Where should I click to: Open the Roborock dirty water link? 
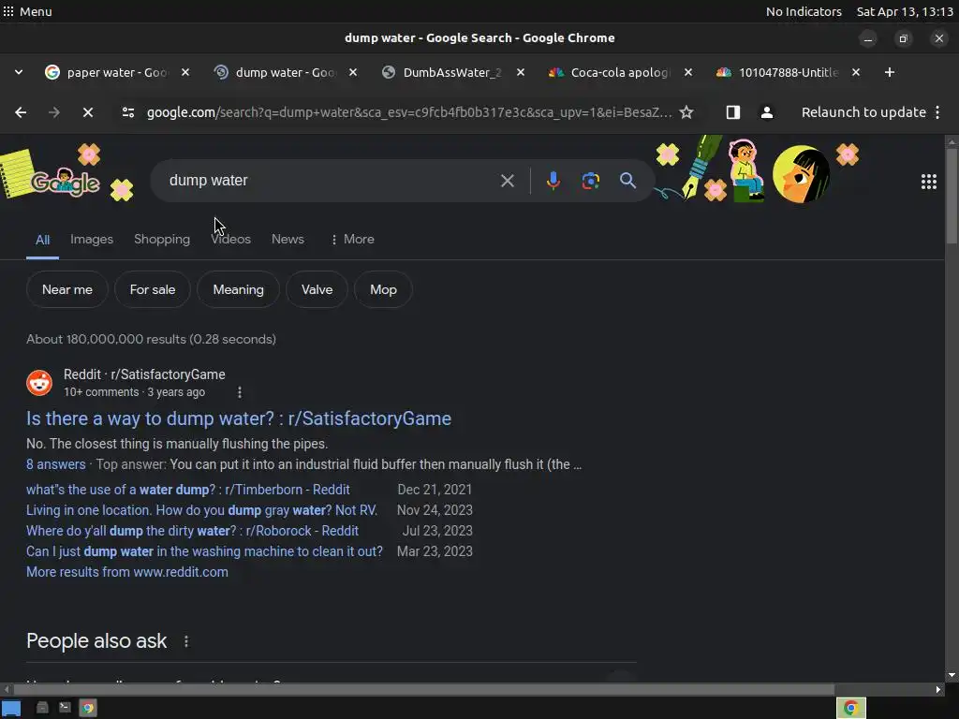point(192,532)
